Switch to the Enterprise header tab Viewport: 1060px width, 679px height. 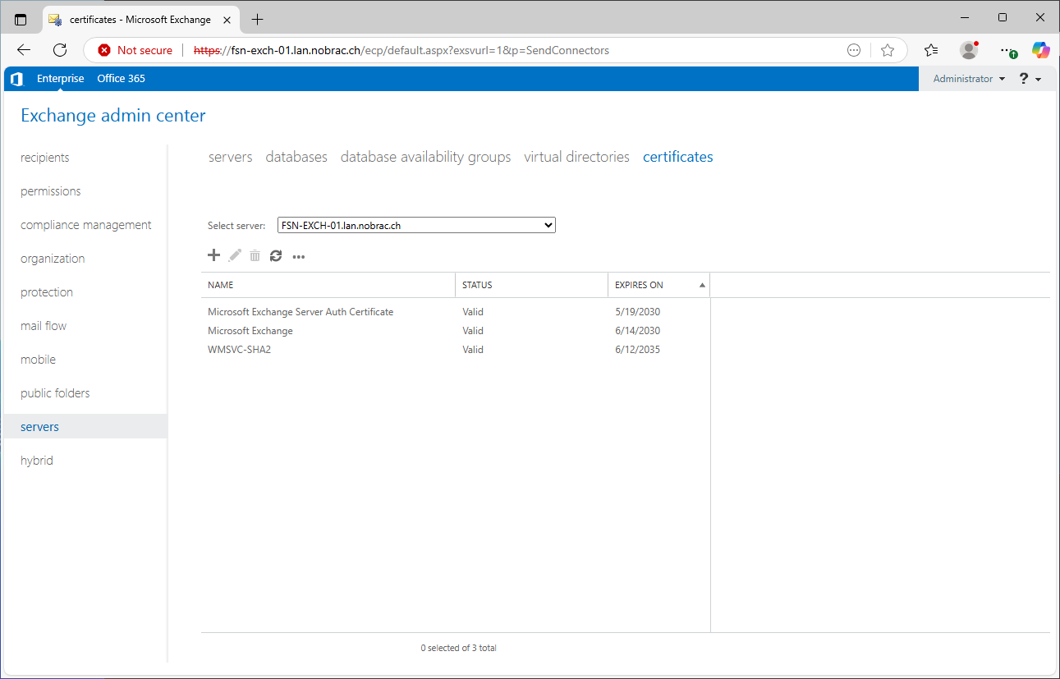point(61,79)
